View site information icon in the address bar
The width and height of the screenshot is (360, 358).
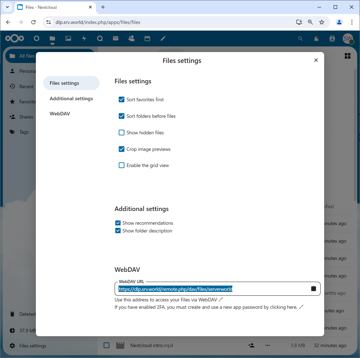click(49, 22)
